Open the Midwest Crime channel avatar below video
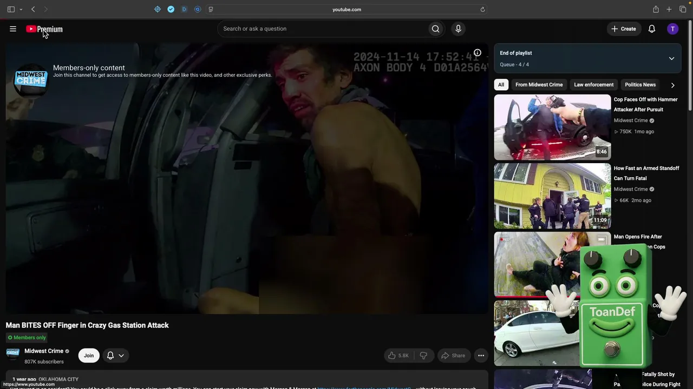Image resolution: width=693 pixels, height=389 pixels. pos(12,355)
